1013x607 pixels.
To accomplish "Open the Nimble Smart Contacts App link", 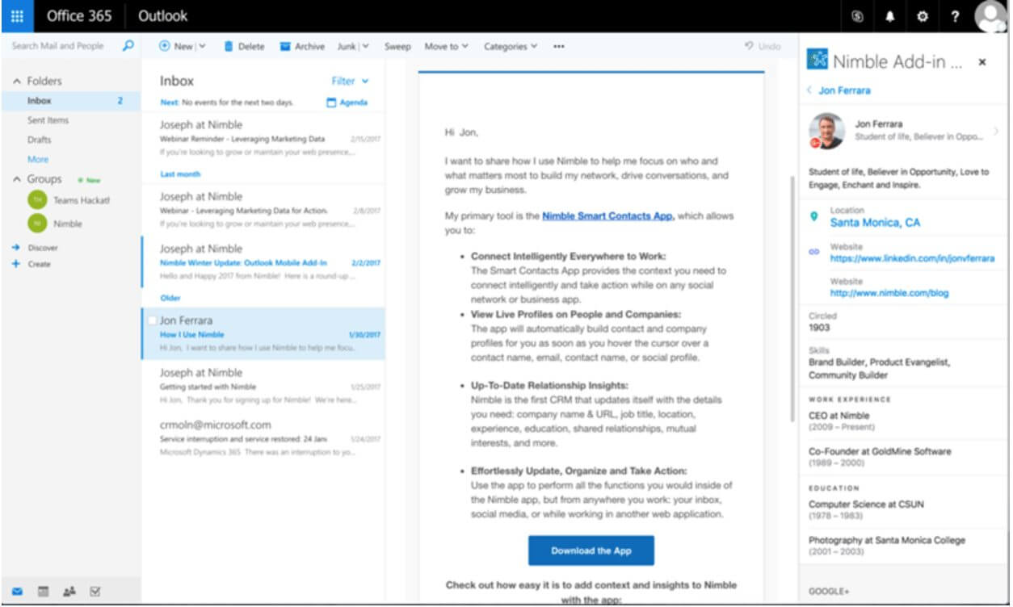I will (607, 216).
